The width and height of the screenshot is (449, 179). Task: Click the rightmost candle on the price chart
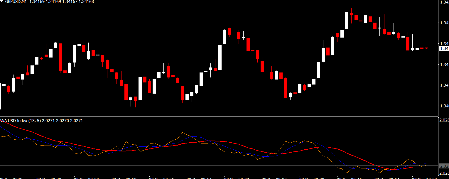[426, 48]
